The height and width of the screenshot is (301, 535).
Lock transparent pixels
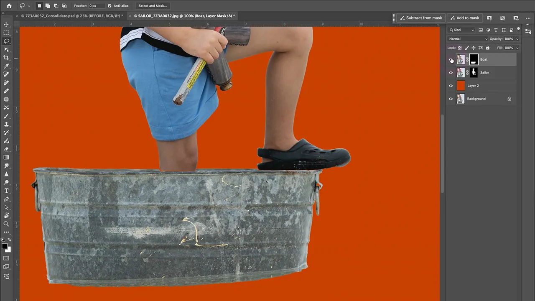(x=460, y=48)
